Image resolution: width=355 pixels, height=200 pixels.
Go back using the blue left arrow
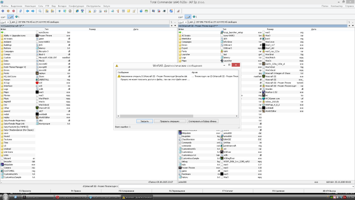[x=27, y=11]
